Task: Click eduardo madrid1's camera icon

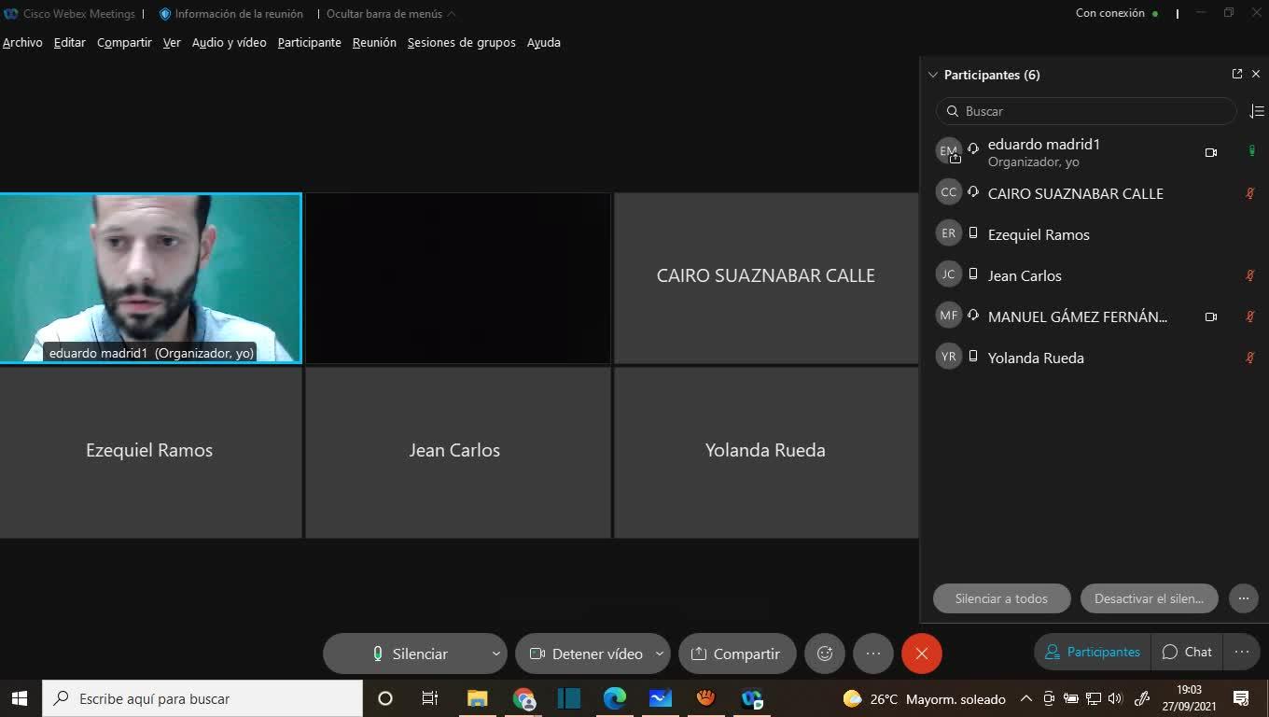Action: 1211,152
